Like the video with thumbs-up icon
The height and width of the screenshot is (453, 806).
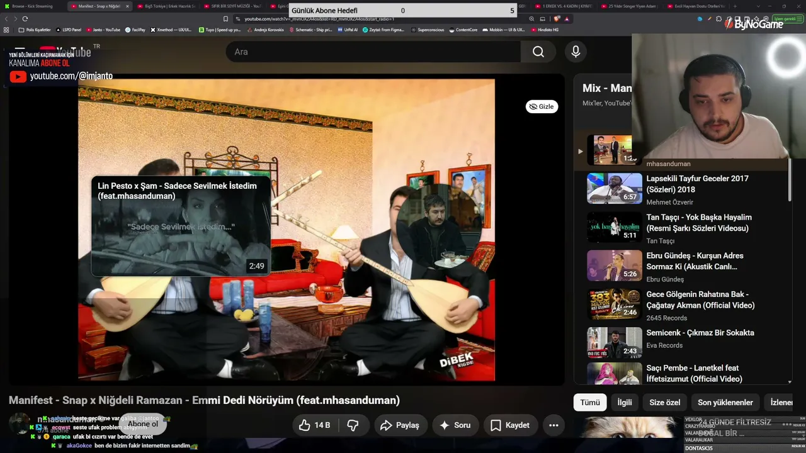[x=315, y=425]
